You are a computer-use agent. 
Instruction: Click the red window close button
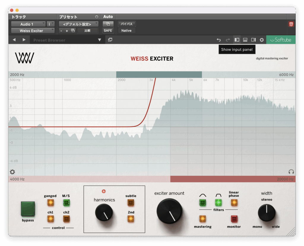[12, 10]
